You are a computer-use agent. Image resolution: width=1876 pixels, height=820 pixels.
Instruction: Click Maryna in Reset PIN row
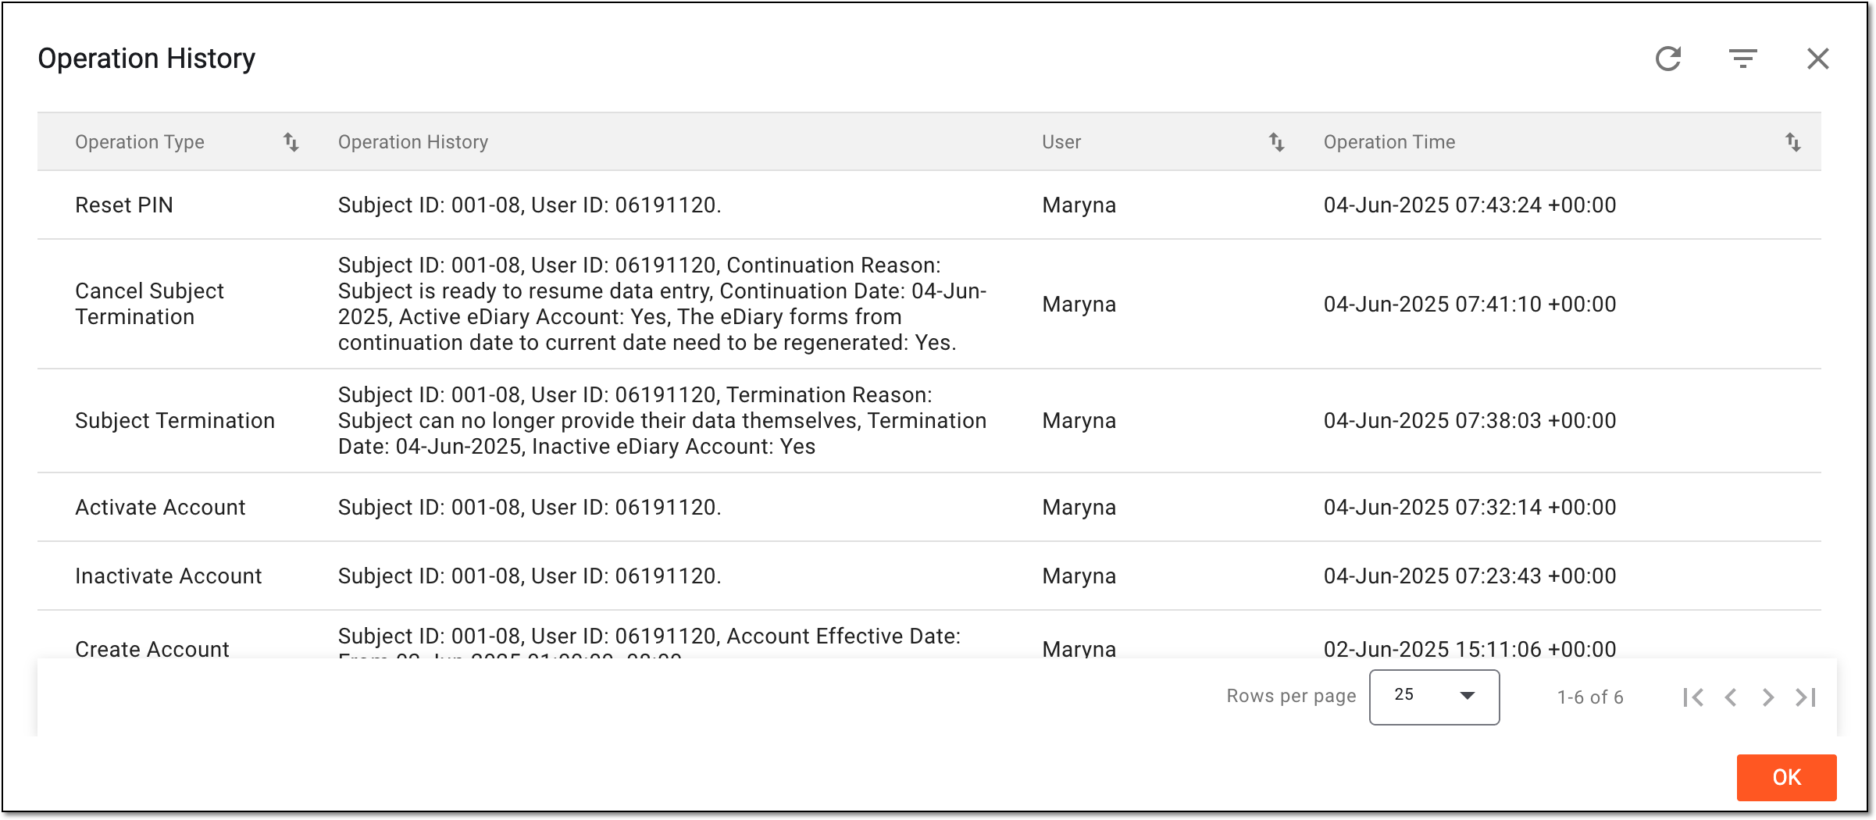pyautogui.click(x=1079, y=205)
